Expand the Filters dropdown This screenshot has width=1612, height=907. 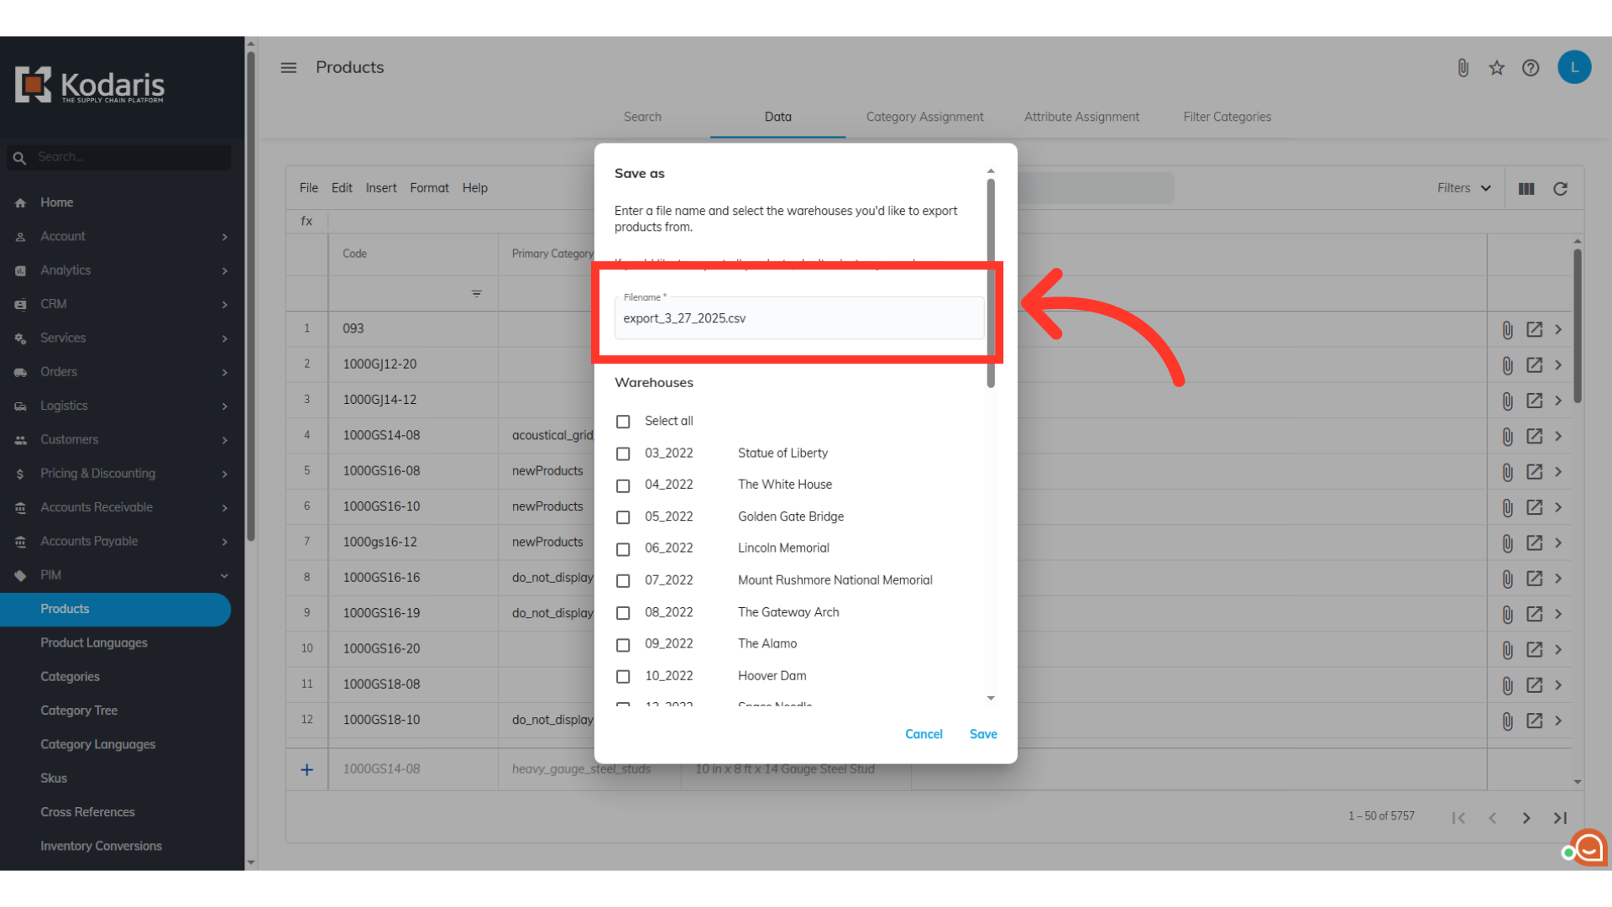point(1463,188)
